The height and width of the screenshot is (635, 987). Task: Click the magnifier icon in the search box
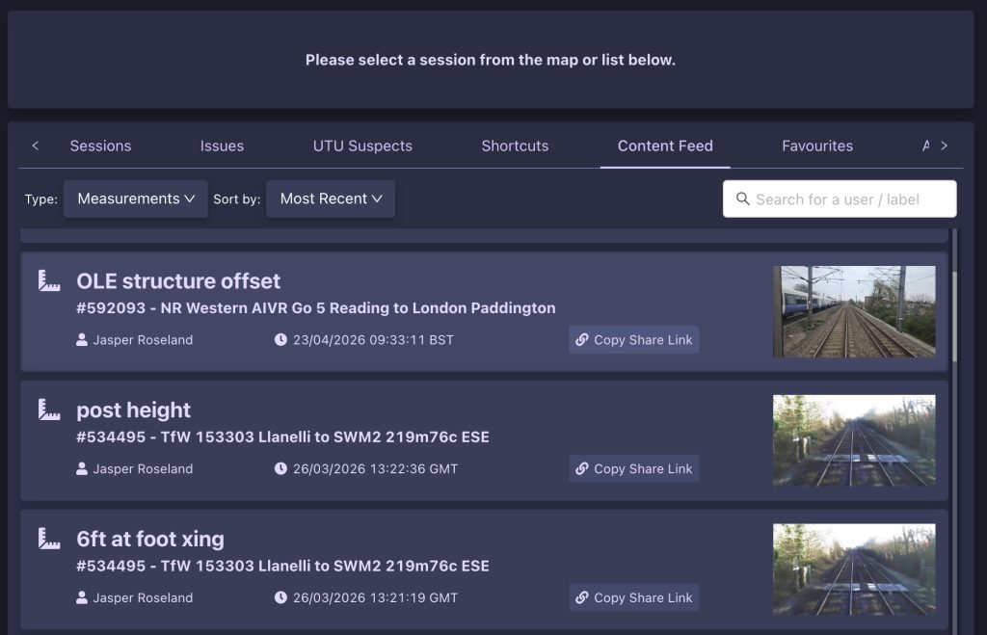743,198
